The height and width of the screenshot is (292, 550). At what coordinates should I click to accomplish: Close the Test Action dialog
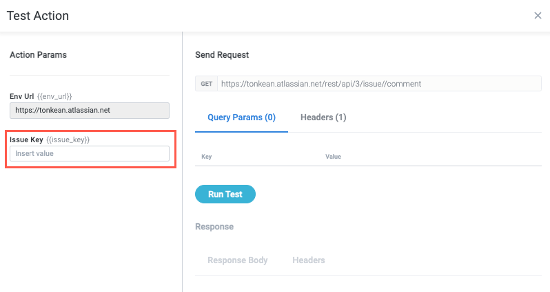(538, 16)
